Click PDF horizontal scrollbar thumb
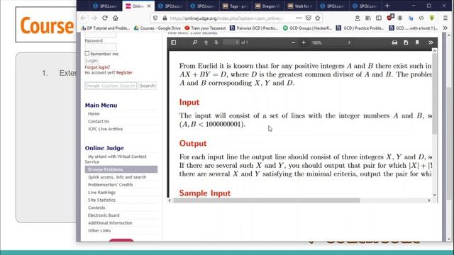Screen dimensions: 454x255 click(267, 200)
